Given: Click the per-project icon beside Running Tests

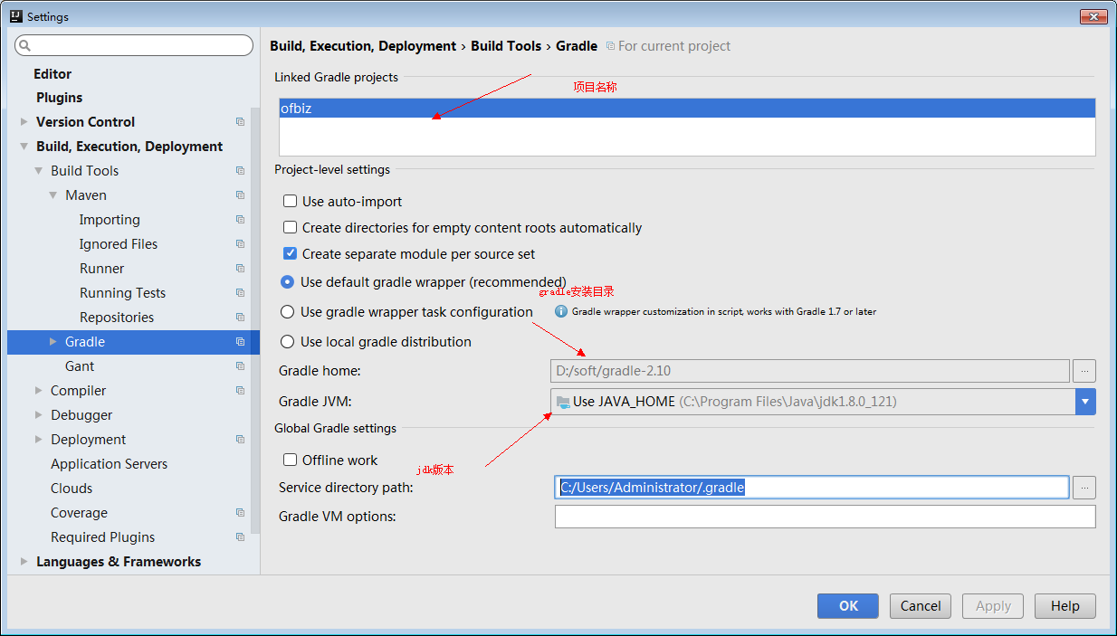Looking at the screenshot, I should pos(240,293).
